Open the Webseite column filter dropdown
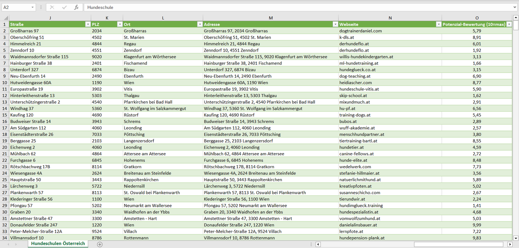 [439, 24]
